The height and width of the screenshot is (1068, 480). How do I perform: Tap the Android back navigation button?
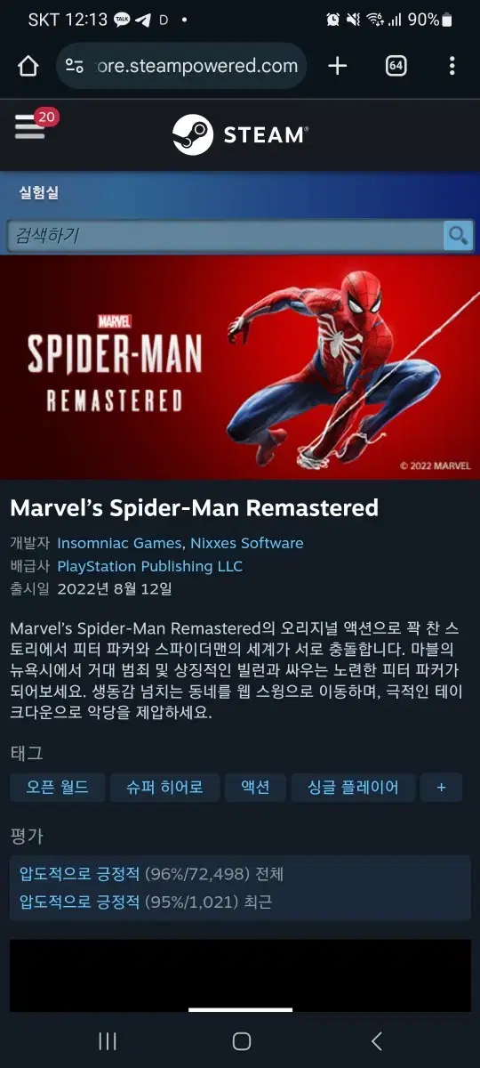pos(376,1040)
